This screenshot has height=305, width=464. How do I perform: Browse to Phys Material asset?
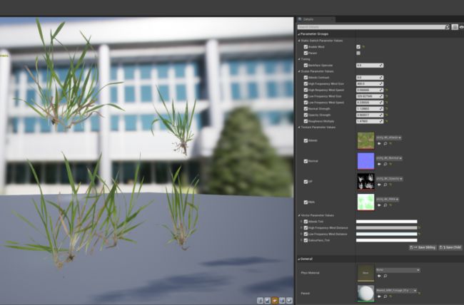pyautogui.click(x=385, y=276)
